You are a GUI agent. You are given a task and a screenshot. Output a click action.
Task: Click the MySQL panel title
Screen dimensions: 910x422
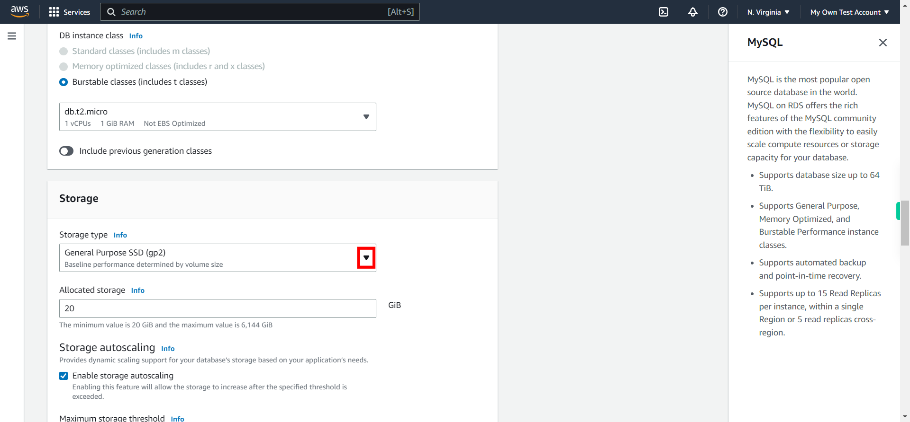(765, 43)
